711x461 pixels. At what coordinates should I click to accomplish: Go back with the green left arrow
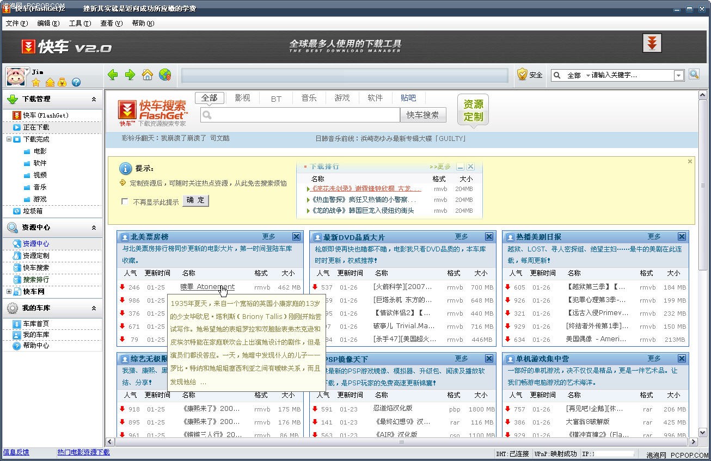tap(113, 75)
